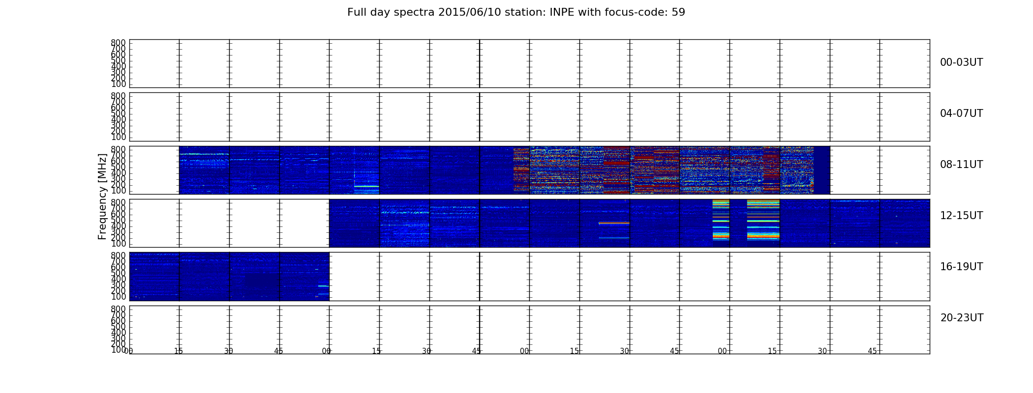Click the cyan streak at the end of 16-19UT data
The width and height of the screenshot is (1033, 393).
point(323,286)
